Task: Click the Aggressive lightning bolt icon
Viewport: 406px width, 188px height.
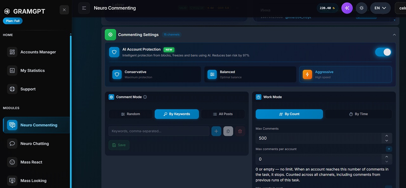Action: [307, 74]
